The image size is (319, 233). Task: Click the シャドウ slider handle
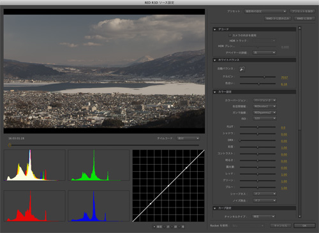[258, 134]
